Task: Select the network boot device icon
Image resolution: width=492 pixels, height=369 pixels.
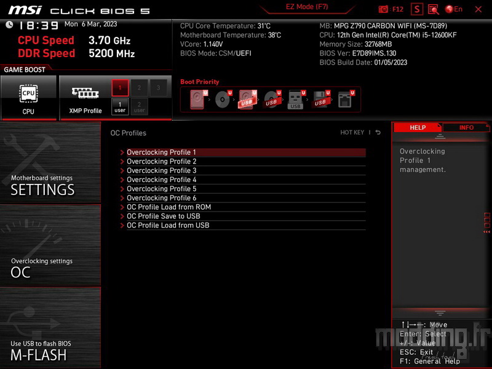Action: (346, 100)
